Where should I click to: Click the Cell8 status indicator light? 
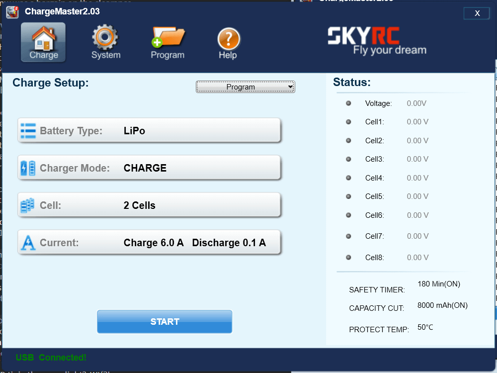(348, 258)
